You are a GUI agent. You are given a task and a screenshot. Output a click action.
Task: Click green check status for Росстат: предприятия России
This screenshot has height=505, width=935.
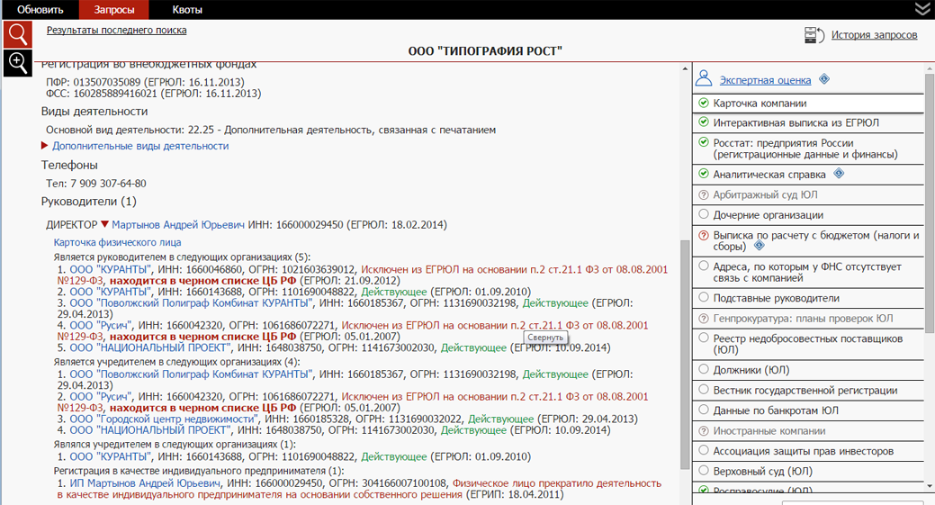click(x=704, y=142)
